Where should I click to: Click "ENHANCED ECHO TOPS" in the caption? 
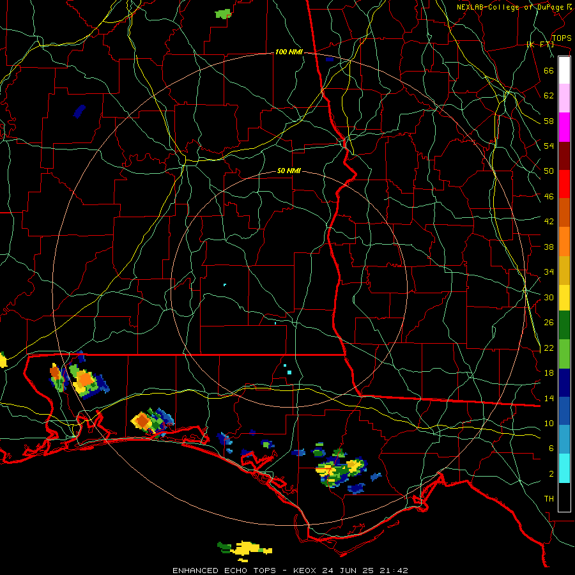(224, 571)
